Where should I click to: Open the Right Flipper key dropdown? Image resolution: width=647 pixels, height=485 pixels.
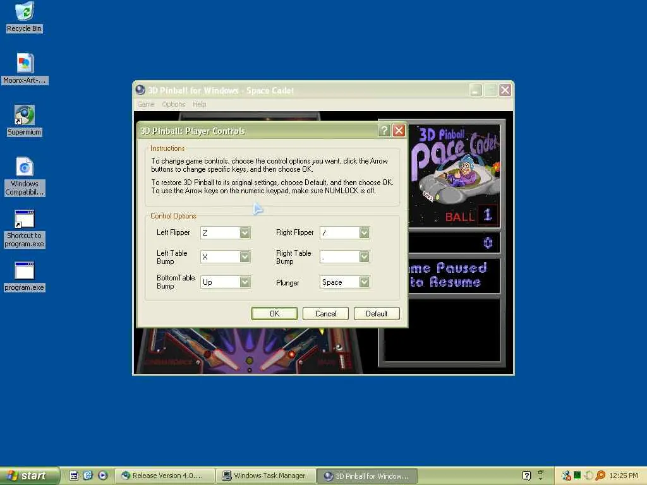tap(364, 232)
